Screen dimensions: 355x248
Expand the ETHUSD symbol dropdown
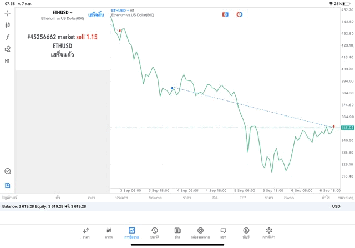pos(62,12)
